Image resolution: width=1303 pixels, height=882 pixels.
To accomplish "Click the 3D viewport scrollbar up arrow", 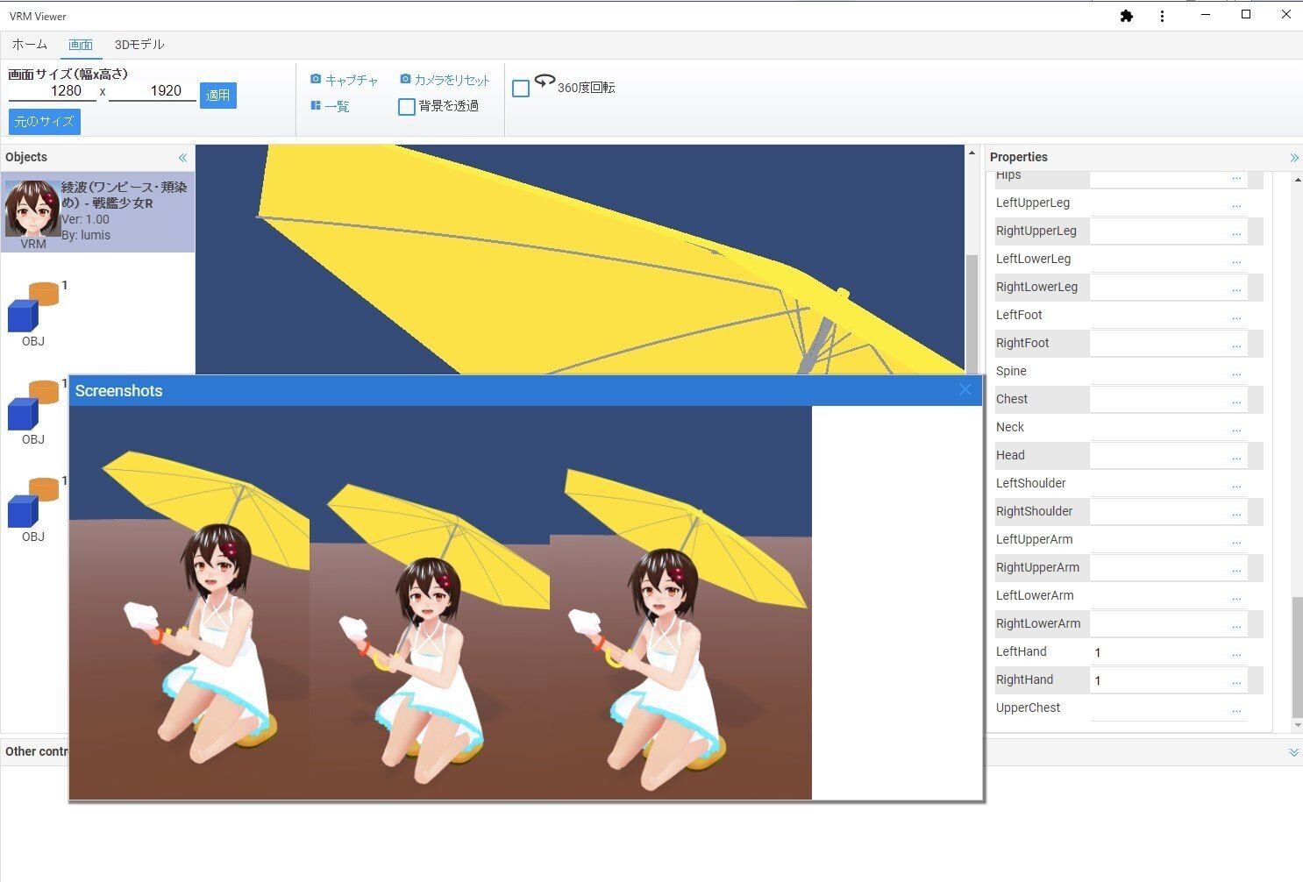I will click(x=972, y=153).
